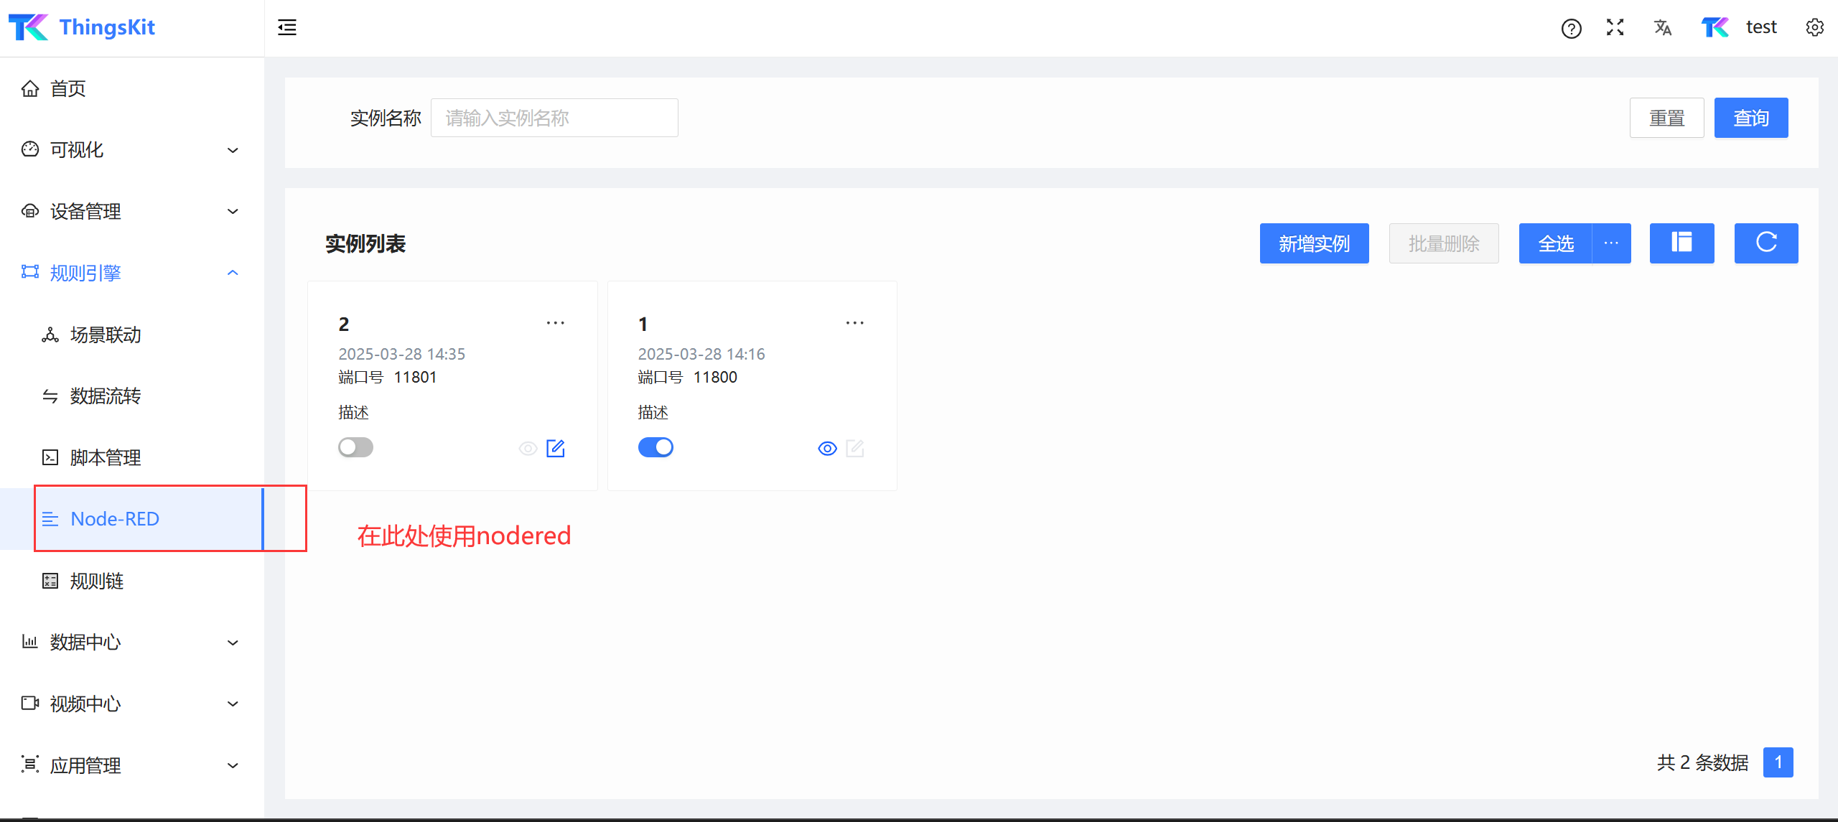View instance 1 using the eye icon

(x=827, y=449)
